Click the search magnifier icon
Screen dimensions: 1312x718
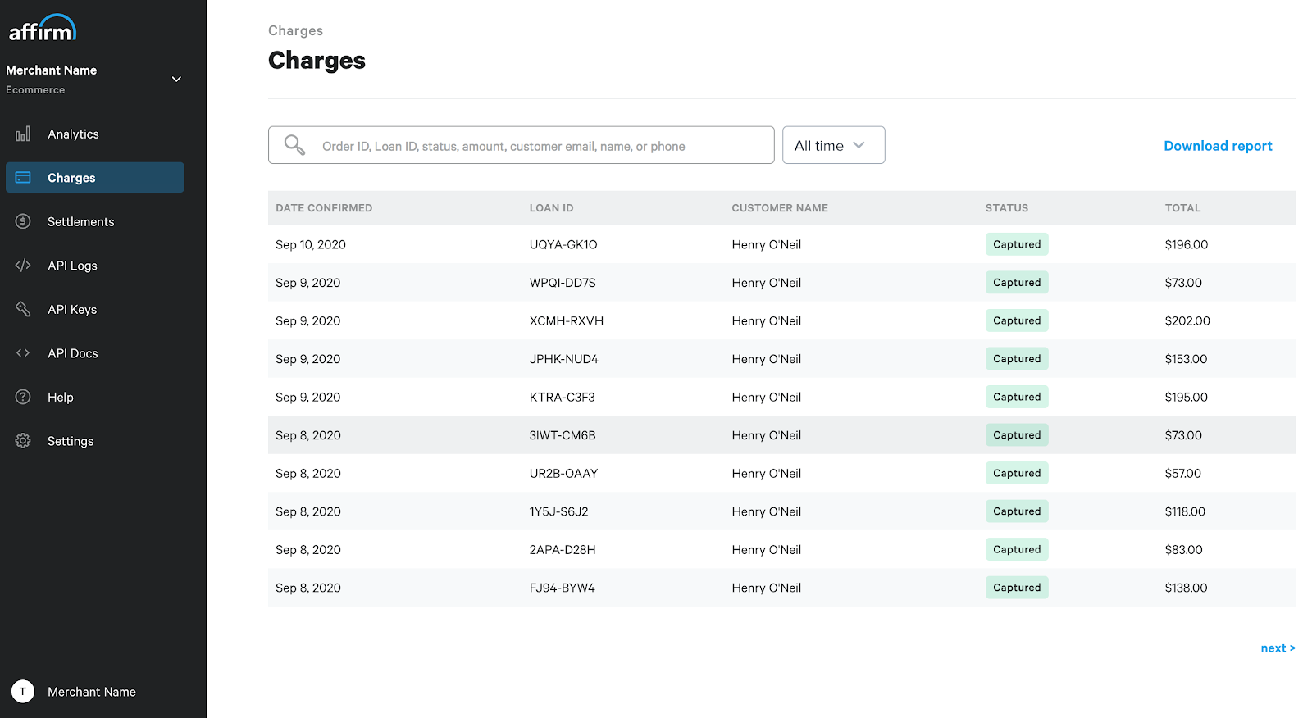click(294, 145)
